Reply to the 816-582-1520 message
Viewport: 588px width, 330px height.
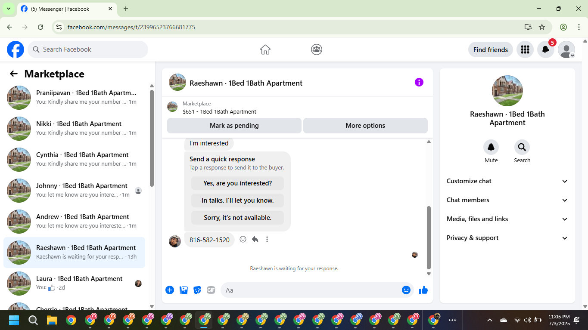(255, 239)
